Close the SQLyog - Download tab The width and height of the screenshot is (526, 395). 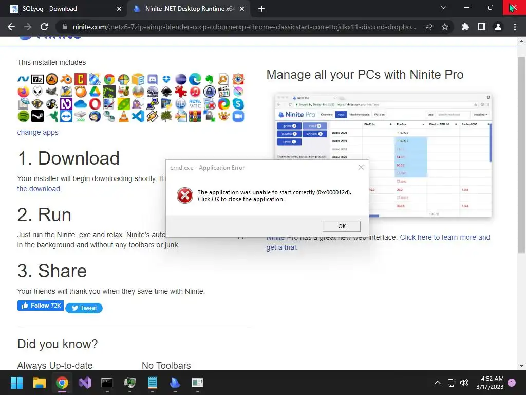pos(119,9)
